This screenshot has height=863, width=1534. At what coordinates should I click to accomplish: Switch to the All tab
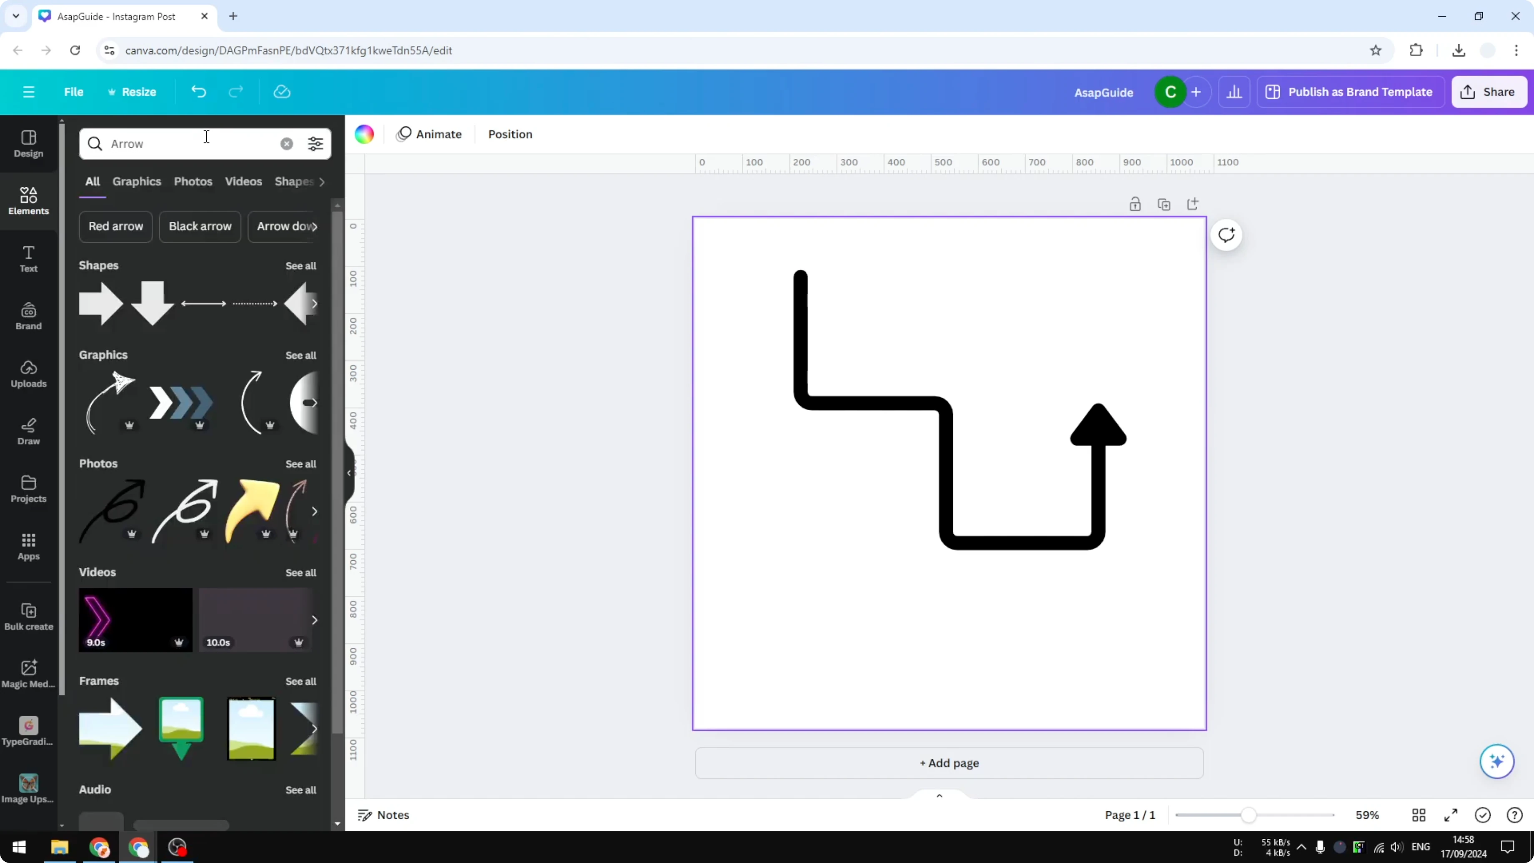(92, 182)
